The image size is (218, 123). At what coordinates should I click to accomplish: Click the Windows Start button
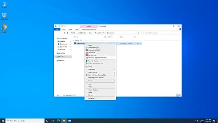[x=3, y=121]
